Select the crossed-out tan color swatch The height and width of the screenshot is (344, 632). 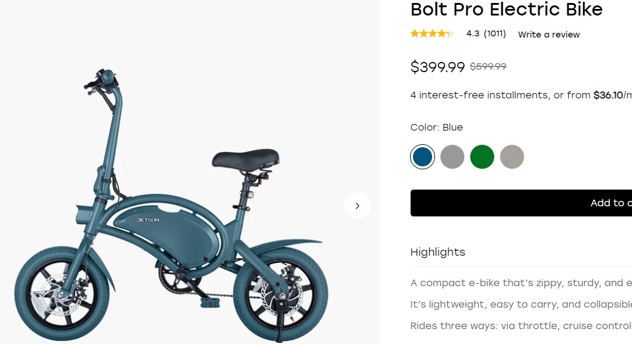[512, 157]
